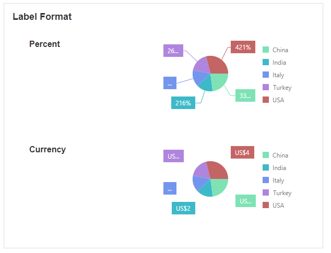Click the Label Format heading
This screenshot has width=331, height=253.
click(x=42, y=17)
